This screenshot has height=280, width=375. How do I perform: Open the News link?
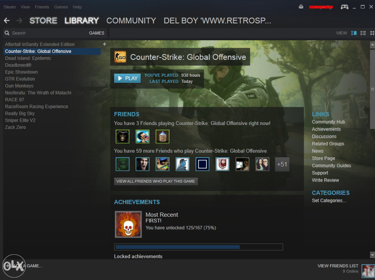[318, 151]
